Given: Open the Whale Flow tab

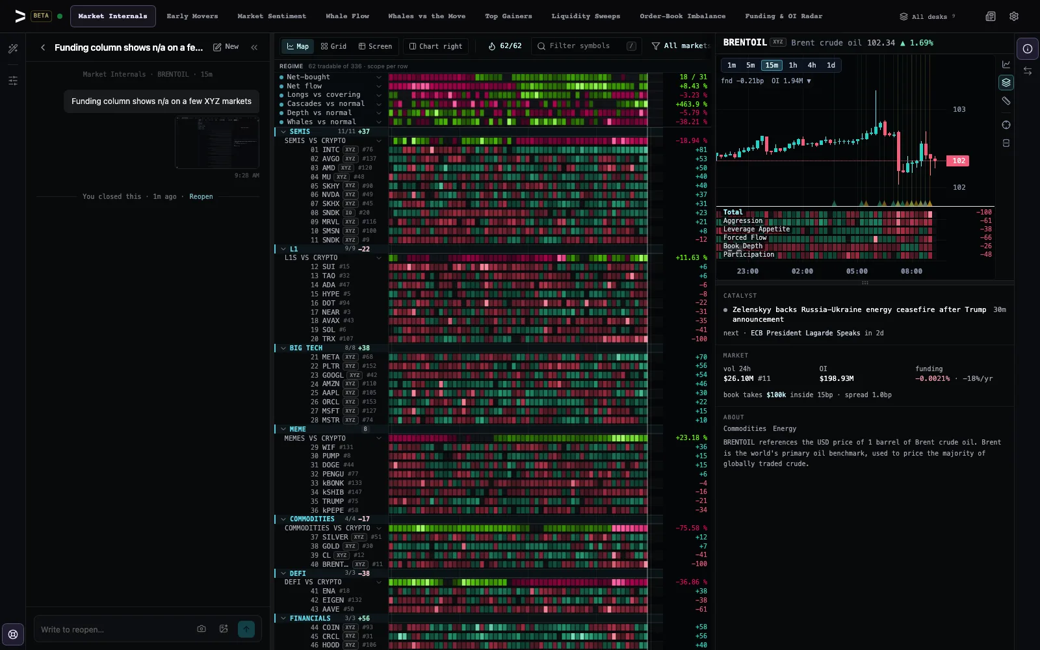Looking at the screenshot, I should (347, 16).
